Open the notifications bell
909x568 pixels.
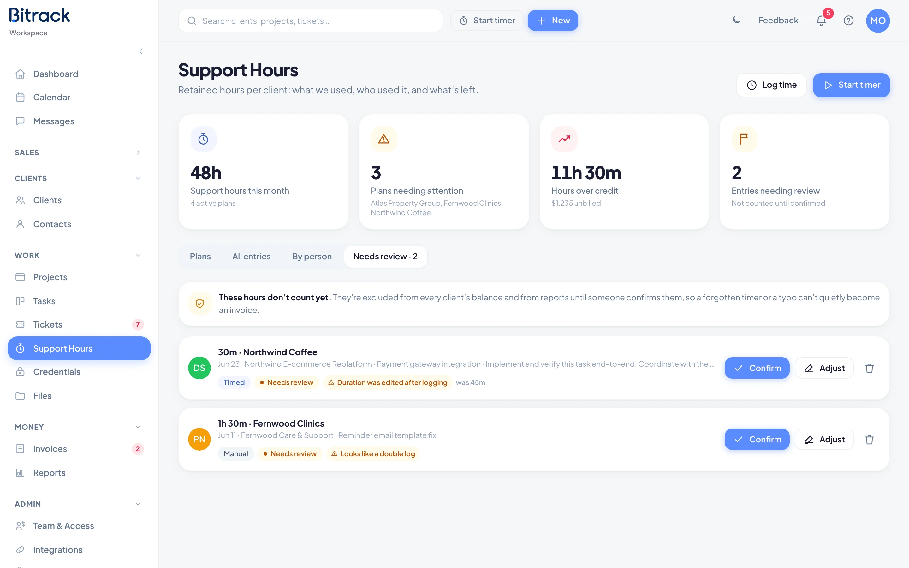pyautogui.click(x=821, y=20)
